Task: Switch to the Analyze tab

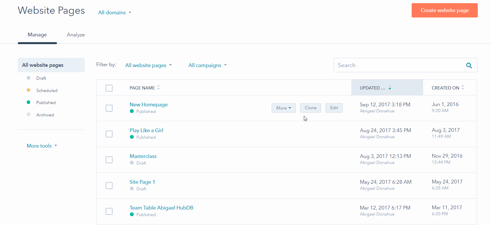Action: [76, 35]
